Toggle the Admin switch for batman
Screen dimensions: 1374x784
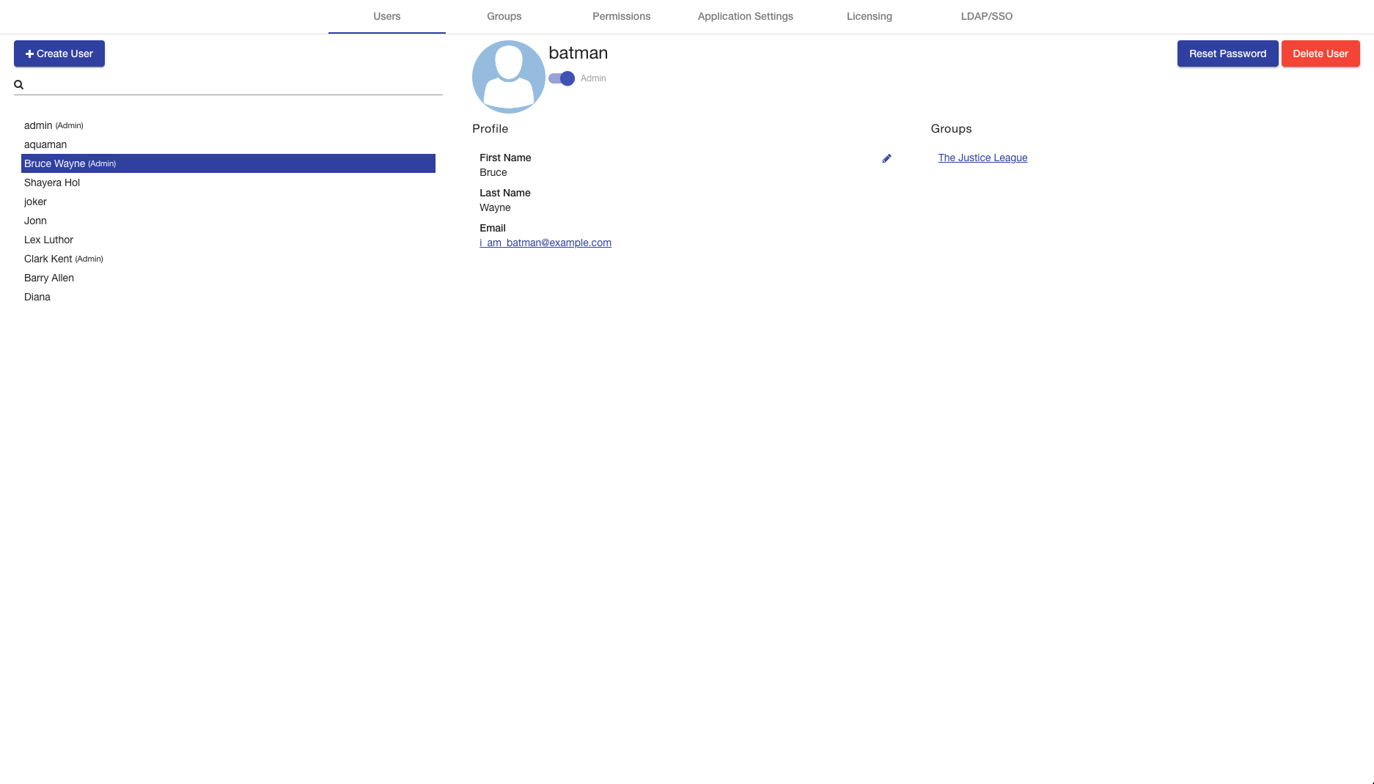point(562,78)
